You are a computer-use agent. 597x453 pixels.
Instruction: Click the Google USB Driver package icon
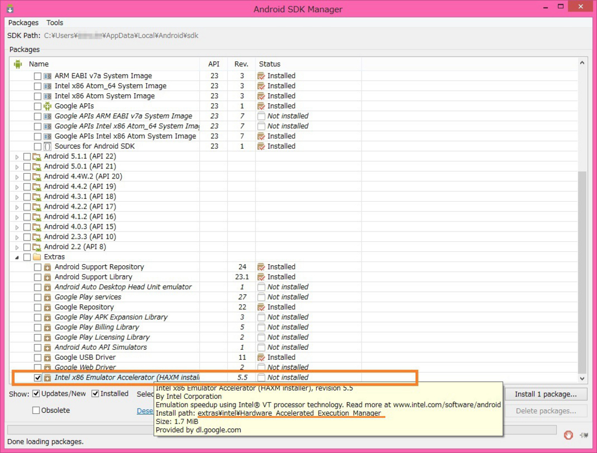pyautogui.click(x=47, y=358)
